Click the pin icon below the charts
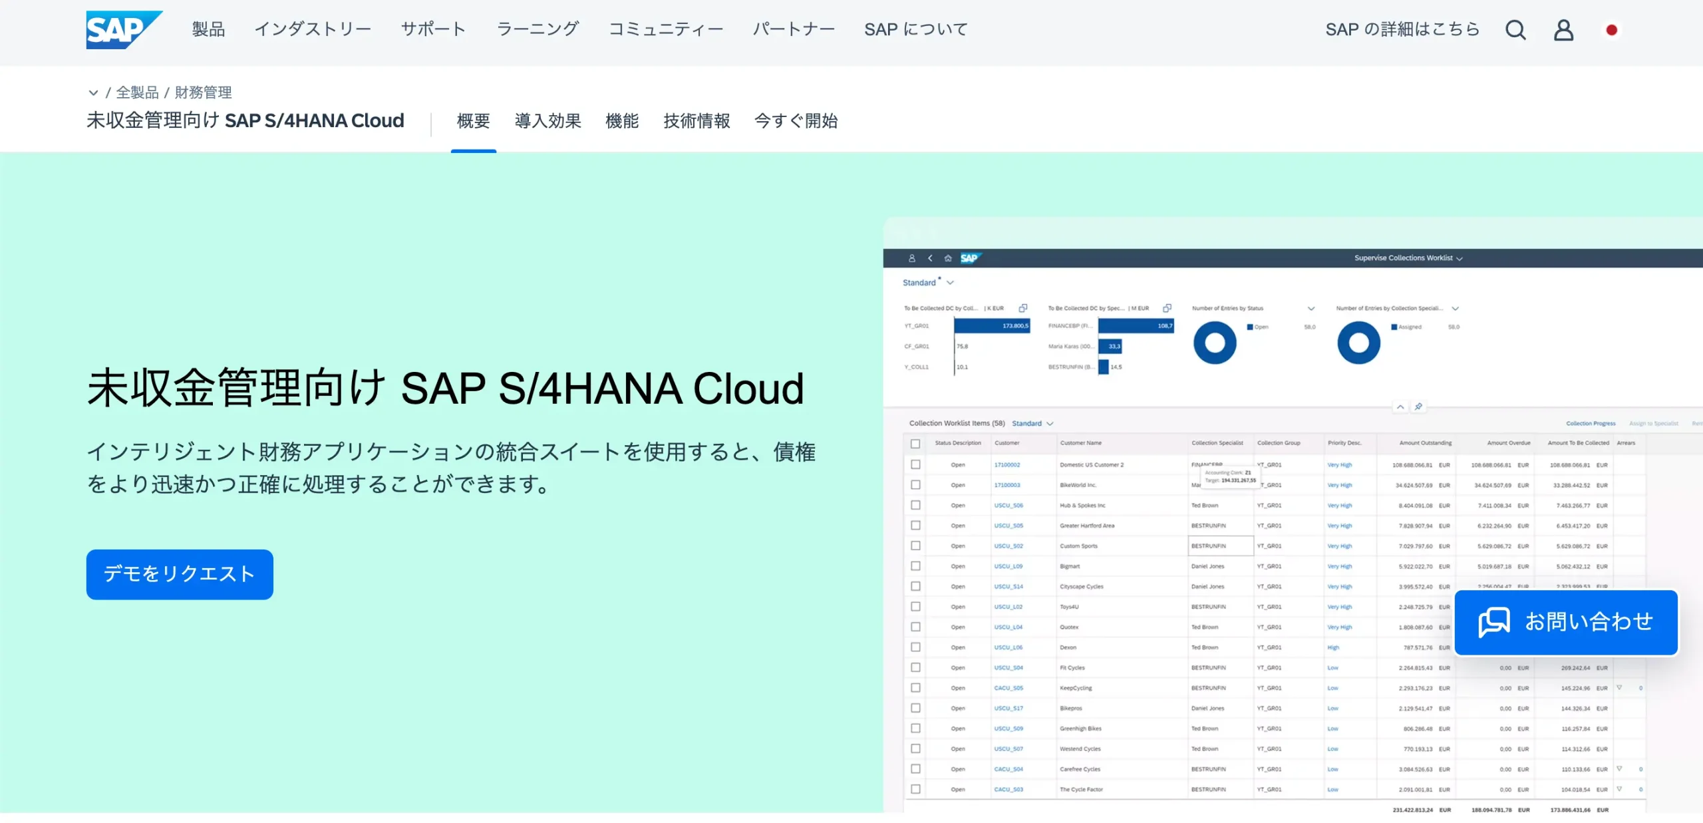This screenshot has height=823, width=1703. coord(1419,407)
